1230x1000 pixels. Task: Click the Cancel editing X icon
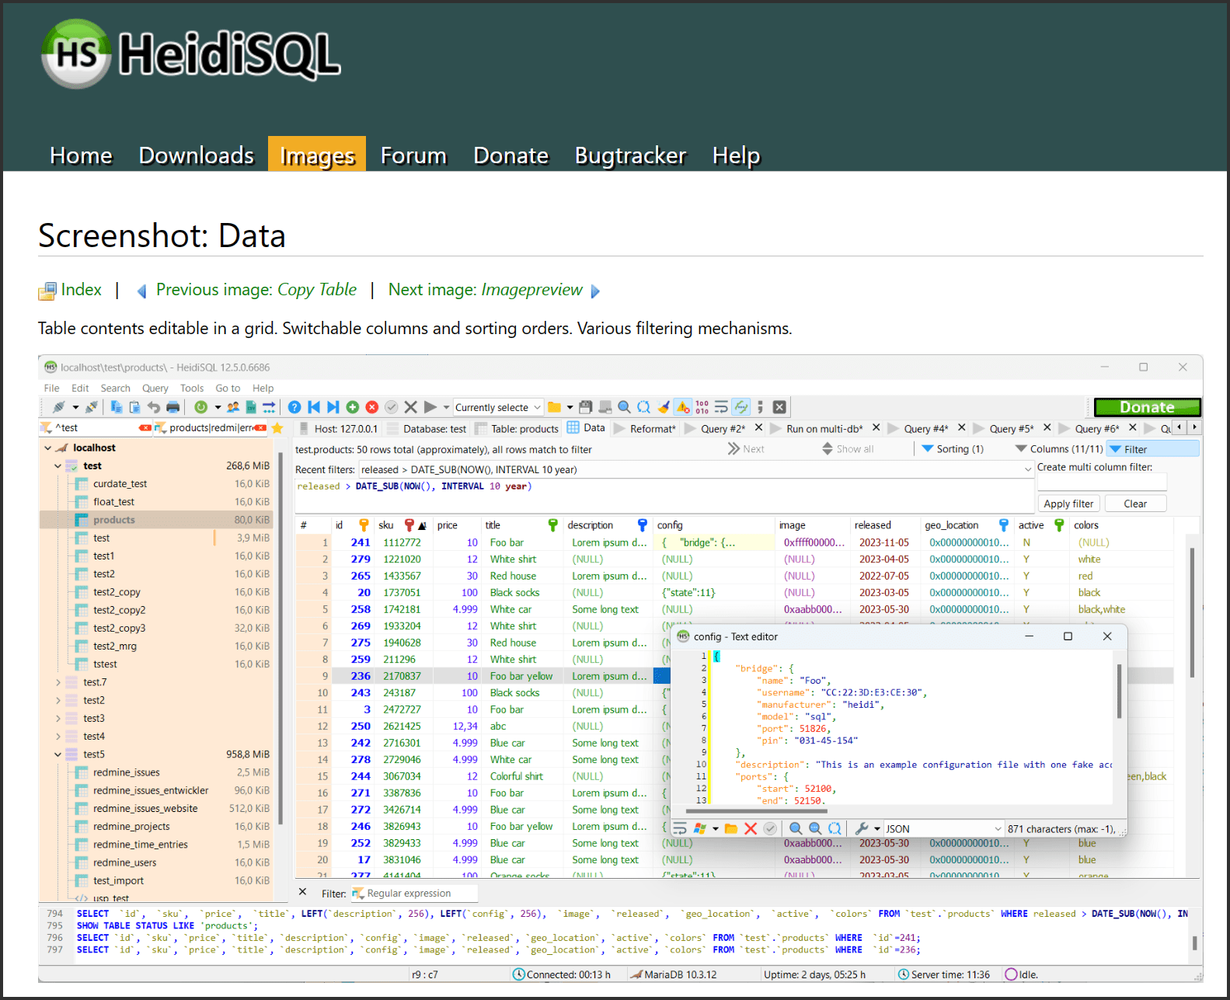tap(411, 407)
